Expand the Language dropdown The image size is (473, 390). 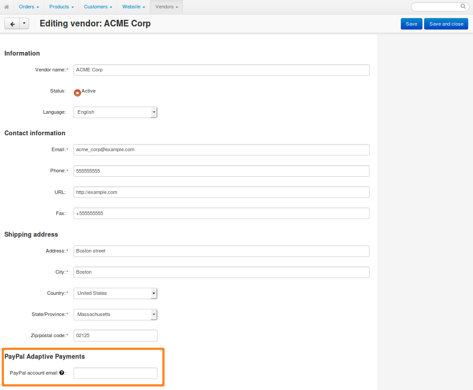[x=115, y=112]
